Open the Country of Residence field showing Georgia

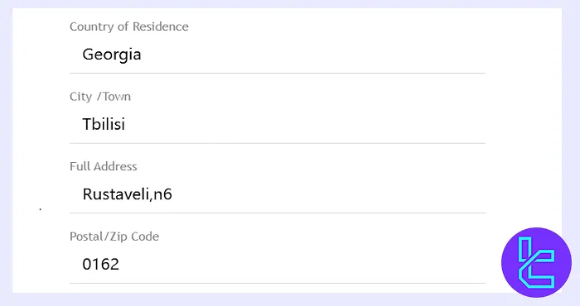(x=278, y=55)
